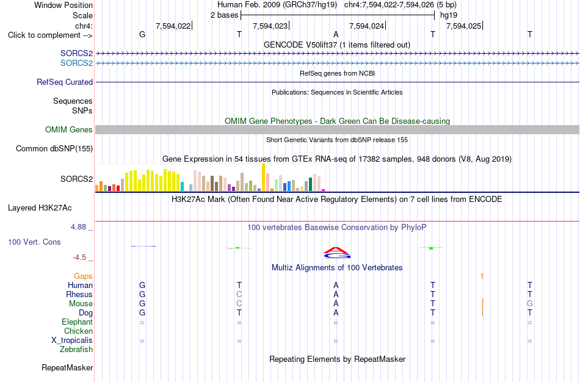Click the Zebrafish species label
Screen dimensions: 580x382
tap(76, 349)
